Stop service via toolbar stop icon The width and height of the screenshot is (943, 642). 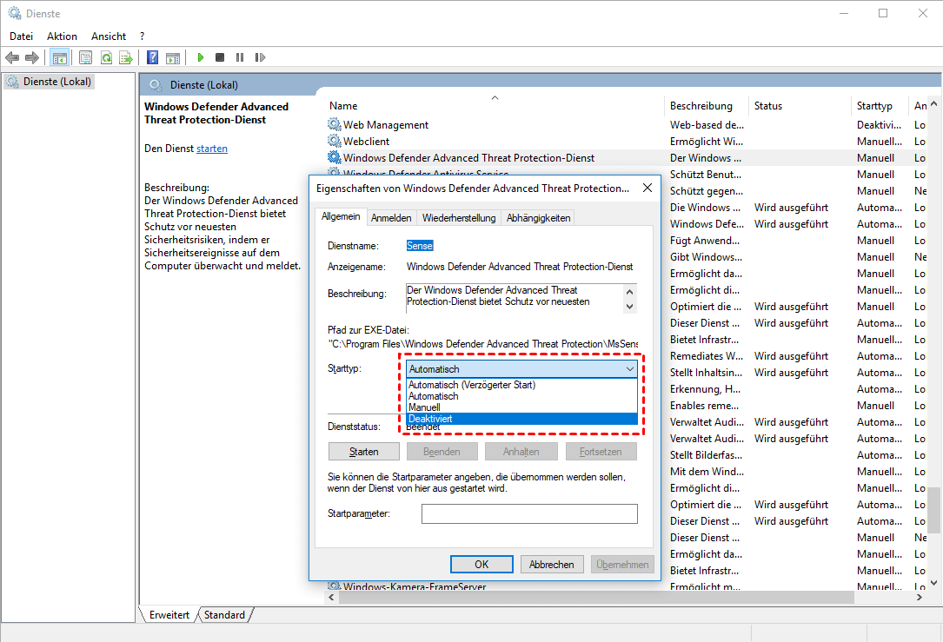click(x=220, y=57)
